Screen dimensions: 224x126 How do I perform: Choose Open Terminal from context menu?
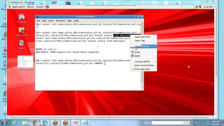(x=143, y=37)
